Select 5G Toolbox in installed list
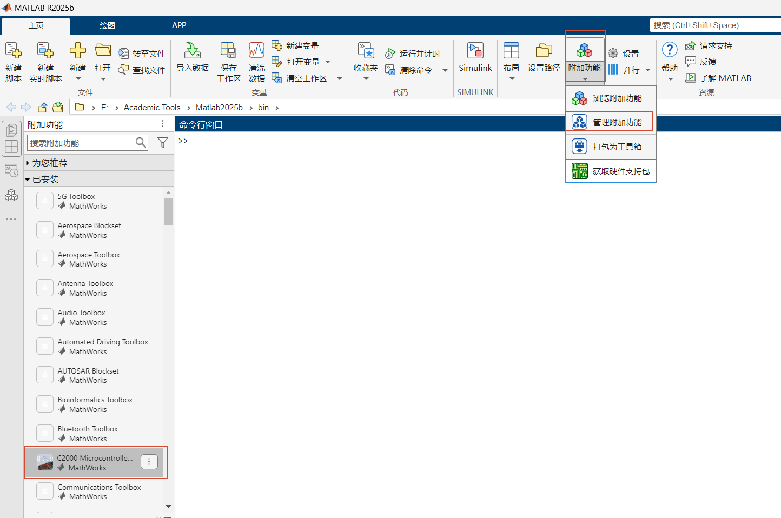 (94, 201)
